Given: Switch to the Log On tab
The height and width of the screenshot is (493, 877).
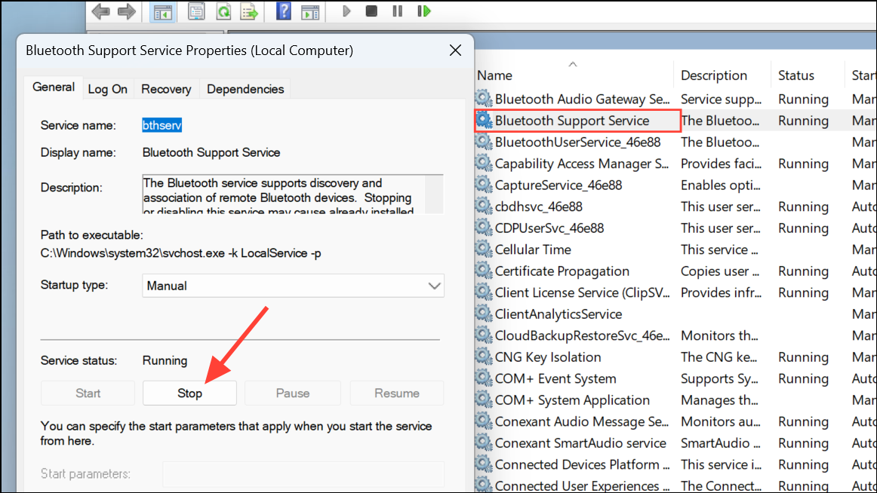Looking at the screenshot, I should [x=107, y=90].
